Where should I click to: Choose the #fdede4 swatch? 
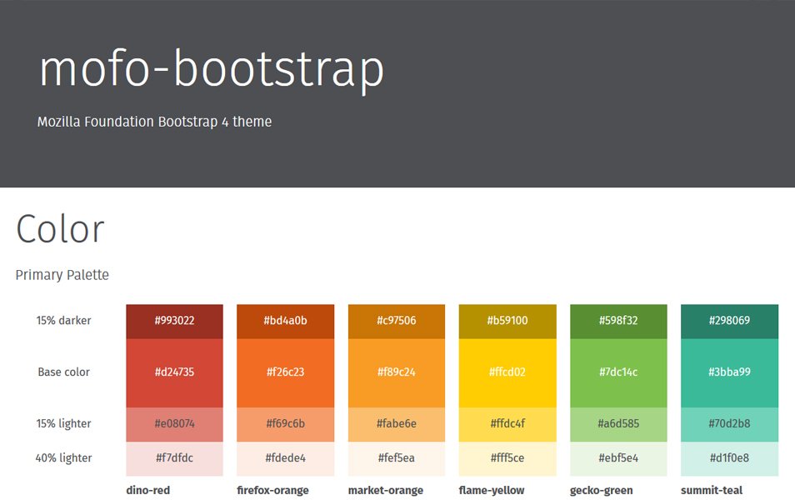286,459
